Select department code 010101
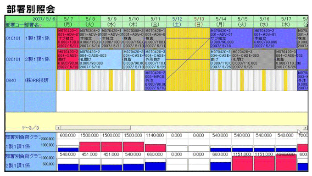The width and height of the screenshot is (312, 176). click(13, 38)
